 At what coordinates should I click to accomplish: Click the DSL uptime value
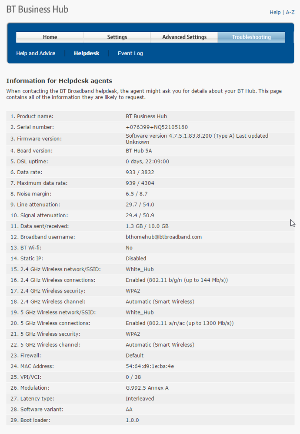tap(147, 161)
